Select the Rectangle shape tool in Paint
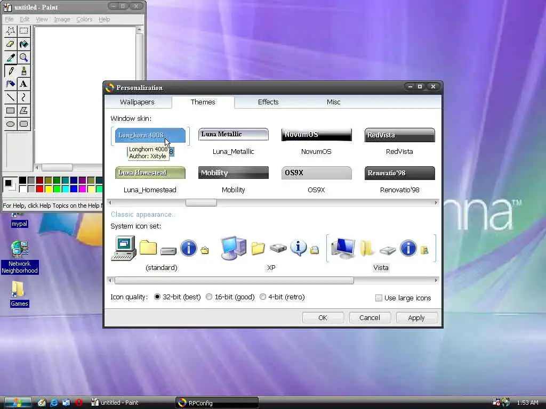Image resolution: width=546 pixels, height=409 pixels. 11,111
